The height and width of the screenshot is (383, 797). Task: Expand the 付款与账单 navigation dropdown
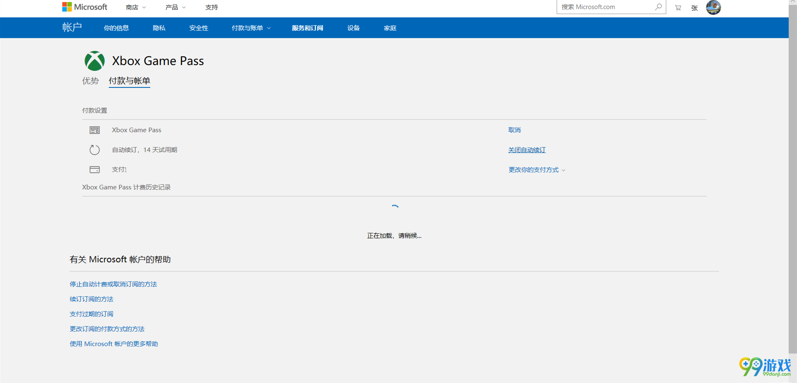click(x=251, y=28)
